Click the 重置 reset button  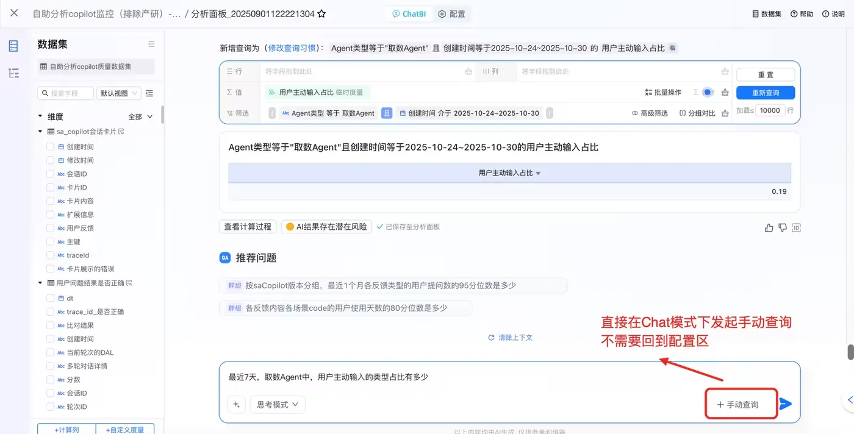(766, 75)
